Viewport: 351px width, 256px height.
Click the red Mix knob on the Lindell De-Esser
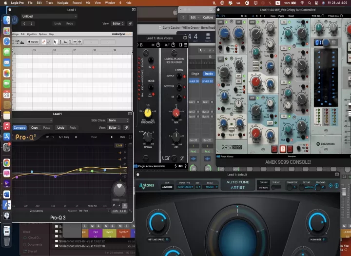176,113
